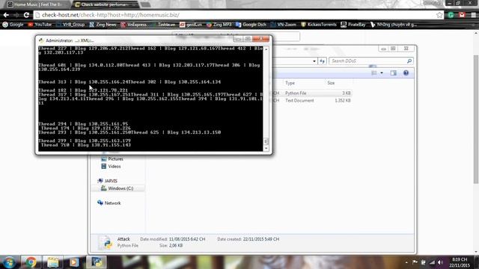
Task: Open the VnExpress bookmark
Action: [134, 25]
